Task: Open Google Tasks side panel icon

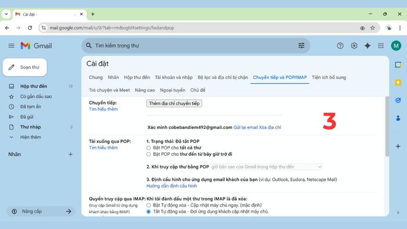Action: (x=398, y=100)
